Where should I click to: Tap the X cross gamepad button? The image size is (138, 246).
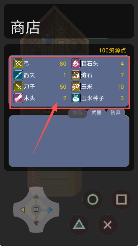[x=108, y=225]
